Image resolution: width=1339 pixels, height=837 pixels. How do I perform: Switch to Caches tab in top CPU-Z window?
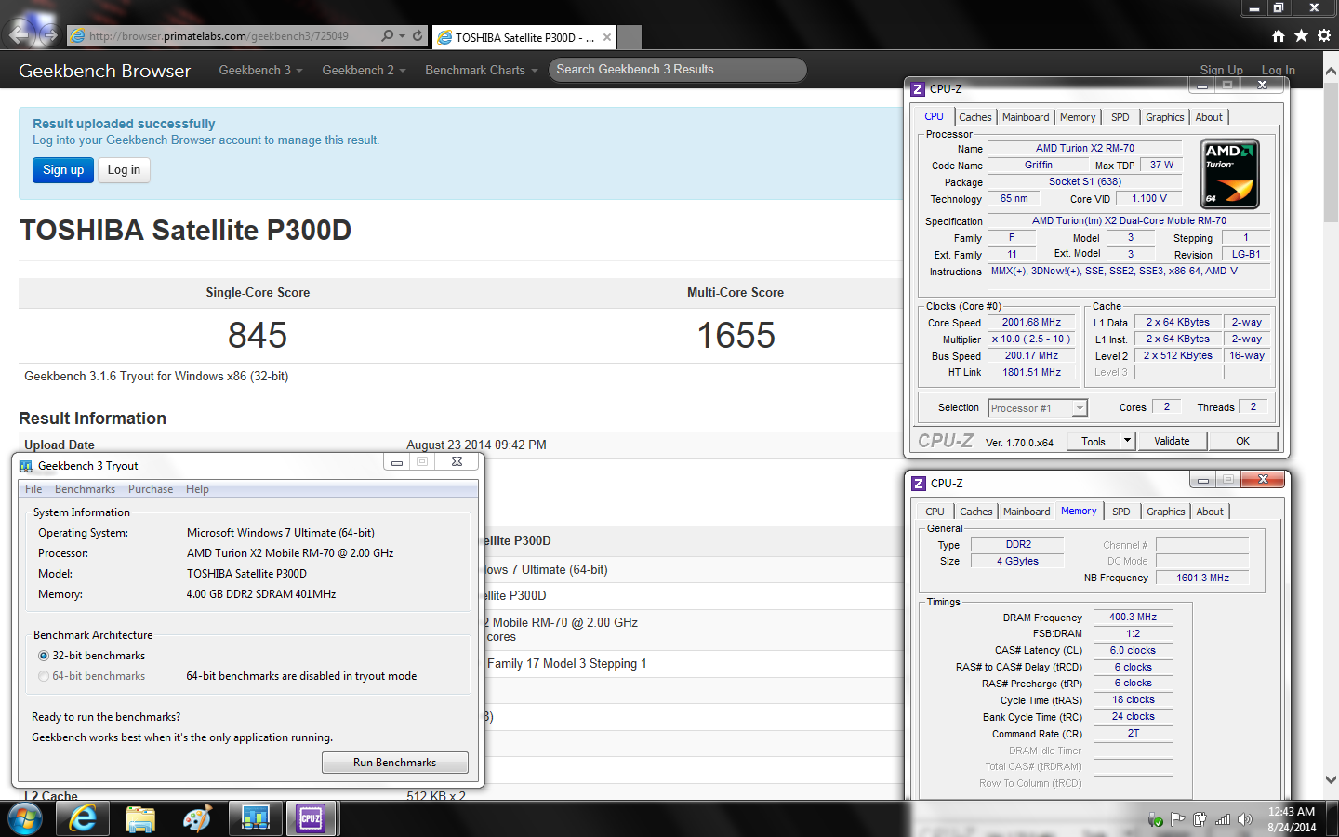(975, 117)
